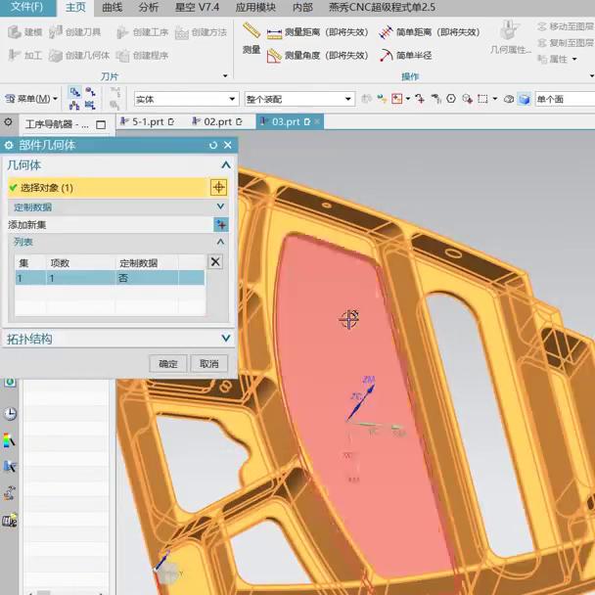Expand the 拓扑结构 section
Screen dimensions: 595x595
[x=226, y=339]
